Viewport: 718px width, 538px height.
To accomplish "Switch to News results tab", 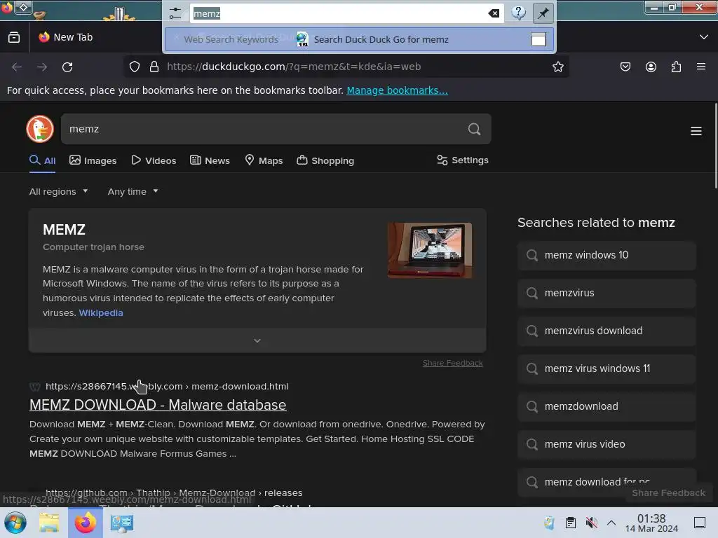I will 210,160.
